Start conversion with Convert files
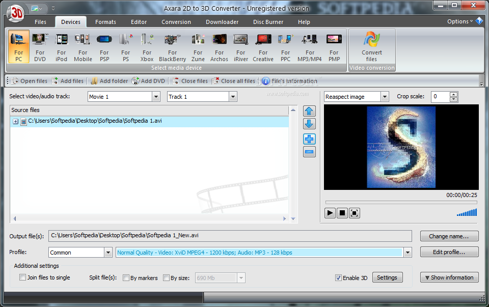The image size is (489, 307). [x=372, y=47]
